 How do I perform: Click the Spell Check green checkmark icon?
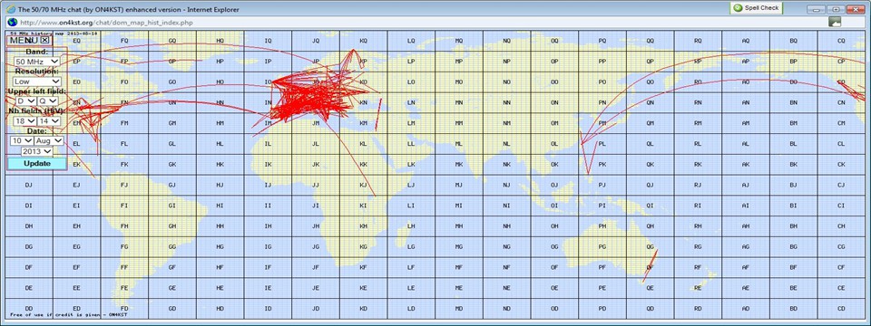coord(738,8)
